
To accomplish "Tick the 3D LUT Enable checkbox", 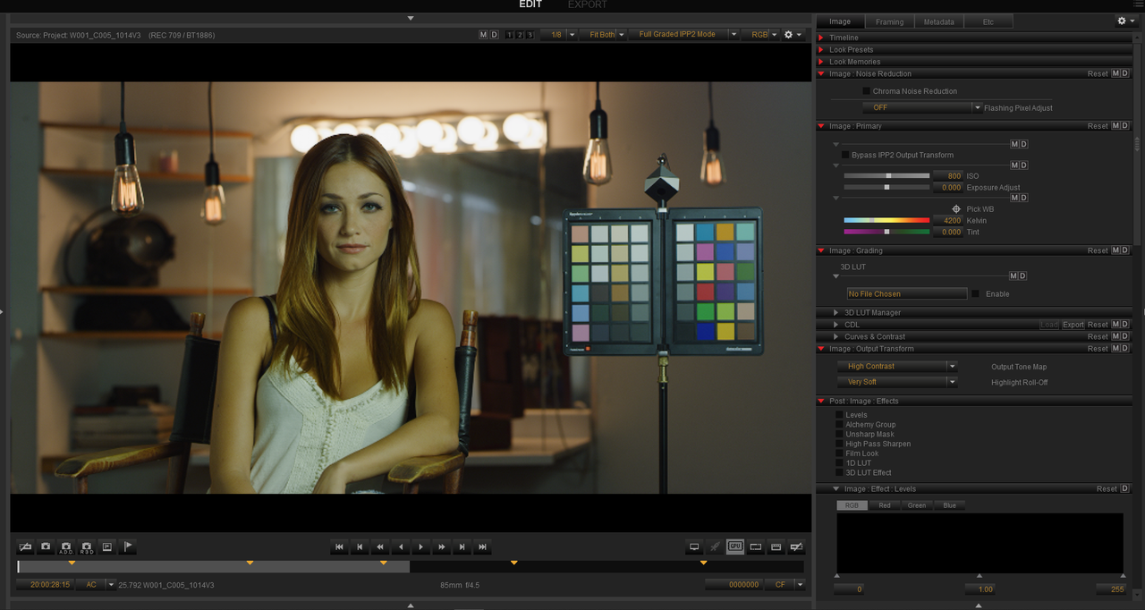I will coord(976,293).
